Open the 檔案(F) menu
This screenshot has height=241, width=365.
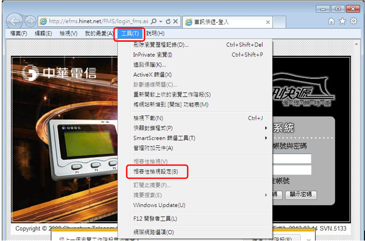(x=19, y=34)
